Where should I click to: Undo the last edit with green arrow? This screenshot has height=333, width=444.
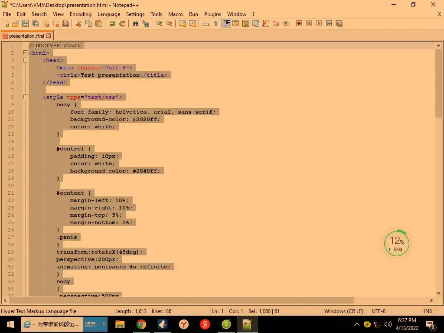(112, 23)
